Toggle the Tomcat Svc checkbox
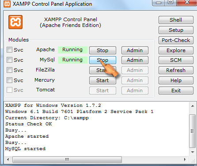197x166 pixels. tap(9, 90)
